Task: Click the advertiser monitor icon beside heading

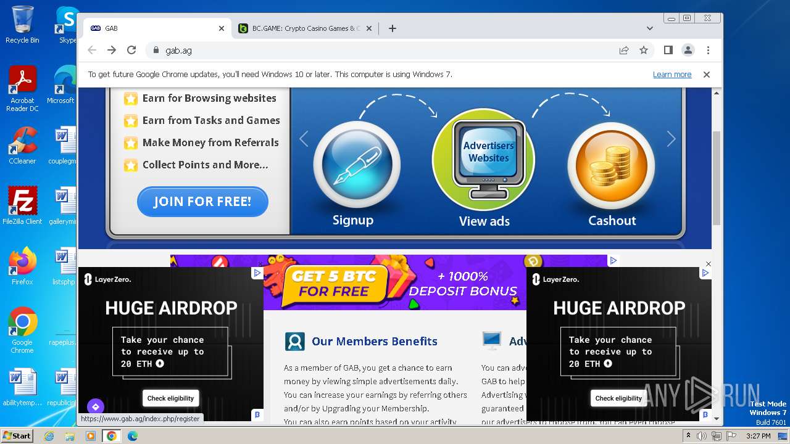Action: point(492,340)
